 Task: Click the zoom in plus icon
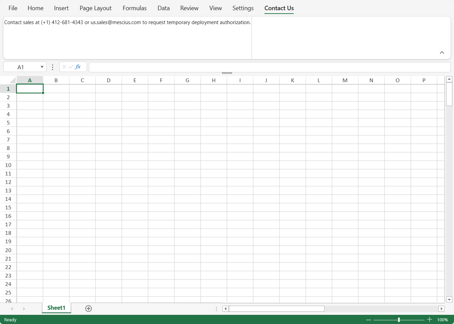pos(430,320)
